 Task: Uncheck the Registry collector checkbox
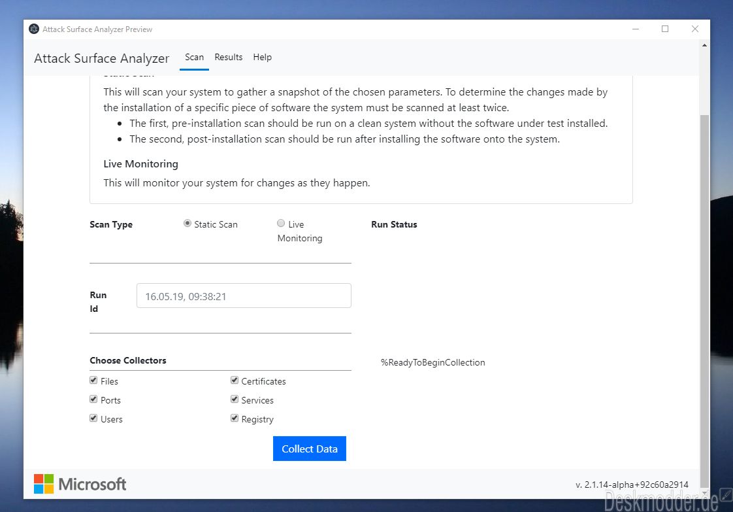[235, 418]
